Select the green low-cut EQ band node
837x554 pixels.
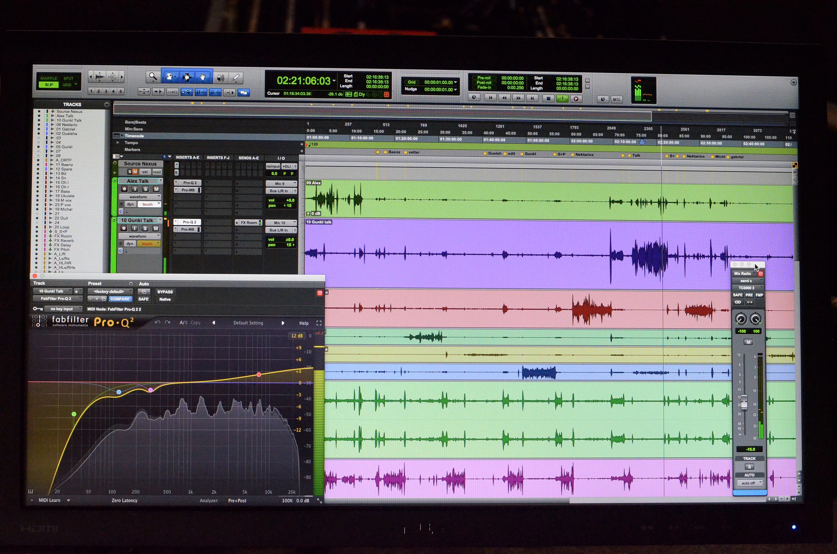[x=74, y=414]
